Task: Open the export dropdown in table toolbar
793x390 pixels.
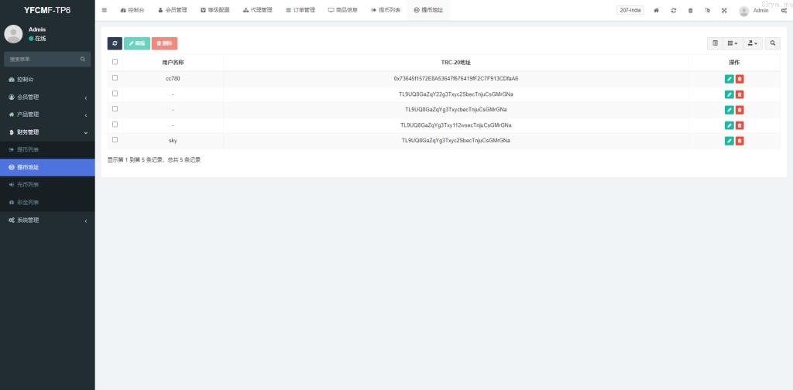Action: [753, 43]
